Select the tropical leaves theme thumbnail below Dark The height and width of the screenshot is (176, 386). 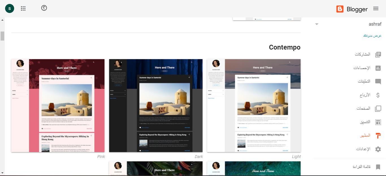click(x=156, y=168)
